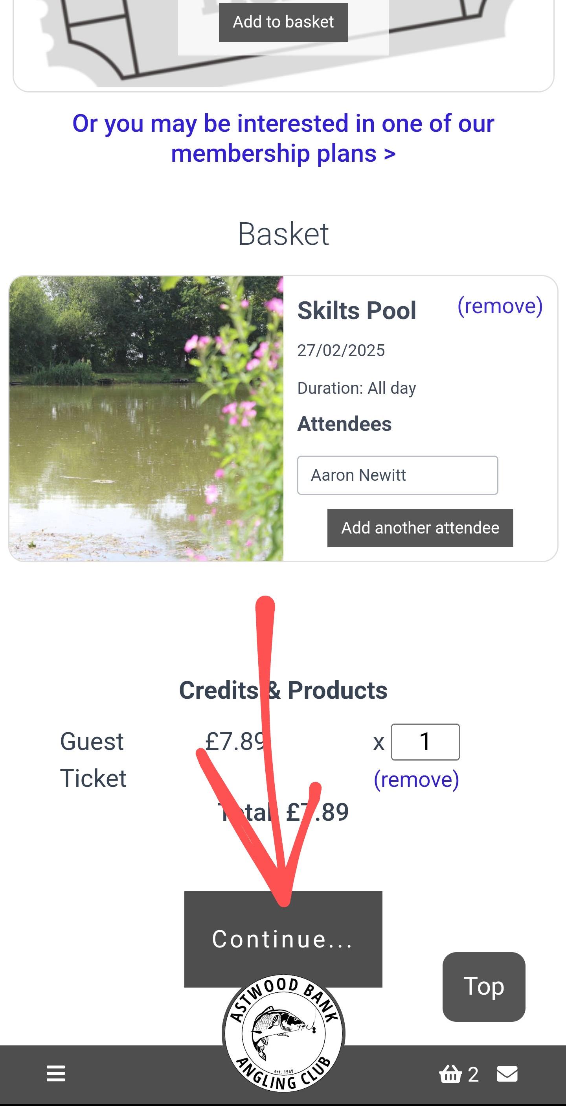The image size is (566, 1106).
Task: Click the Skilts Pool lake photo
Action: click(146, 419)
